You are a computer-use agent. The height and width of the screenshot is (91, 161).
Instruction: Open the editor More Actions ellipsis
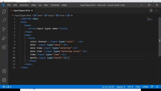(x=156, y=10)
